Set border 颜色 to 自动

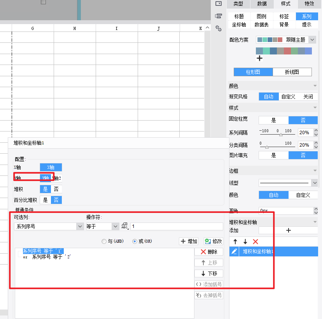tap(273, 195)
